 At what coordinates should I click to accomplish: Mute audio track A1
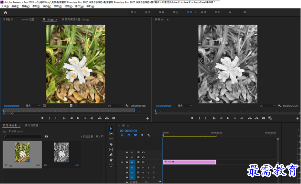143,168
